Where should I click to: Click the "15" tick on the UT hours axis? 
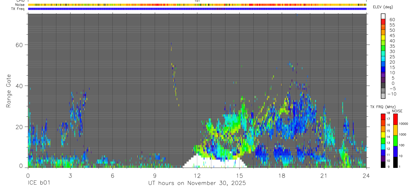(x=239, y=175)
